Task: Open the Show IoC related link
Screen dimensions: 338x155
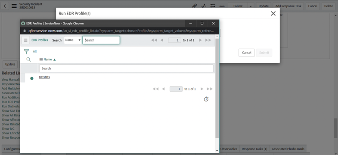Action: coord(8,128)
